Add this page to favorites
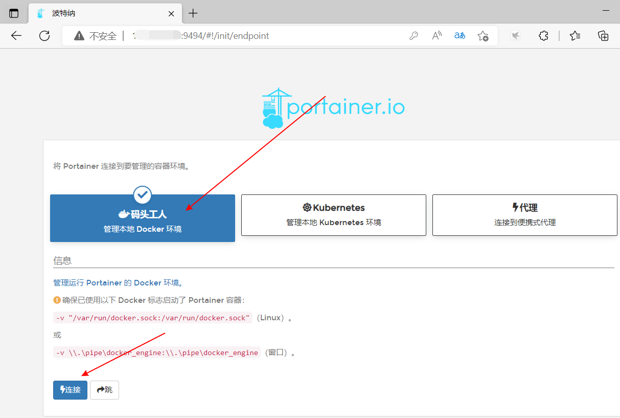Image resolution: width=620 pixels, height=418 pixels. [483, 36]
